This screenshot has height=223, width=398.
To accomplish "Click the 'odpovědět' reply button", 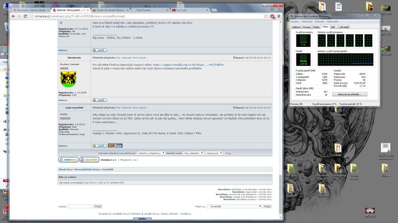I will 89,160.
